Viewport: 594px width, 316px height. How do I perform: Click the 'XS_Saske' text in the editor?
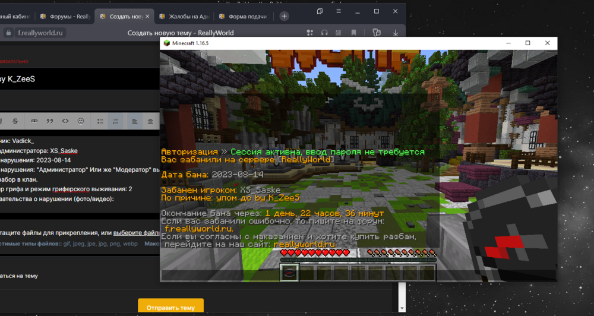coord(64,150)
